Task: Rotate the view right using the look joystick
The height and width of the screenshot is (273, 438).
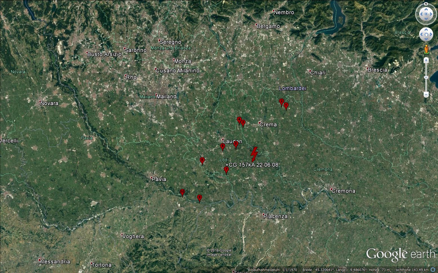Action: click(x=431, y=14)
